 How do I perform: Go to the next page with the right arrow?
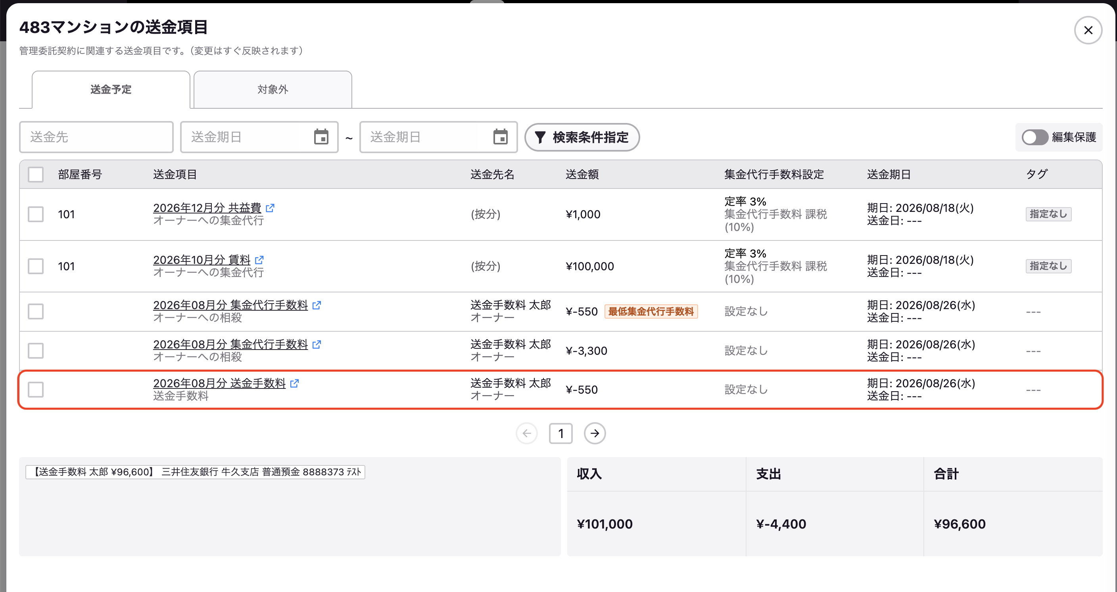[x=595, y=433]
